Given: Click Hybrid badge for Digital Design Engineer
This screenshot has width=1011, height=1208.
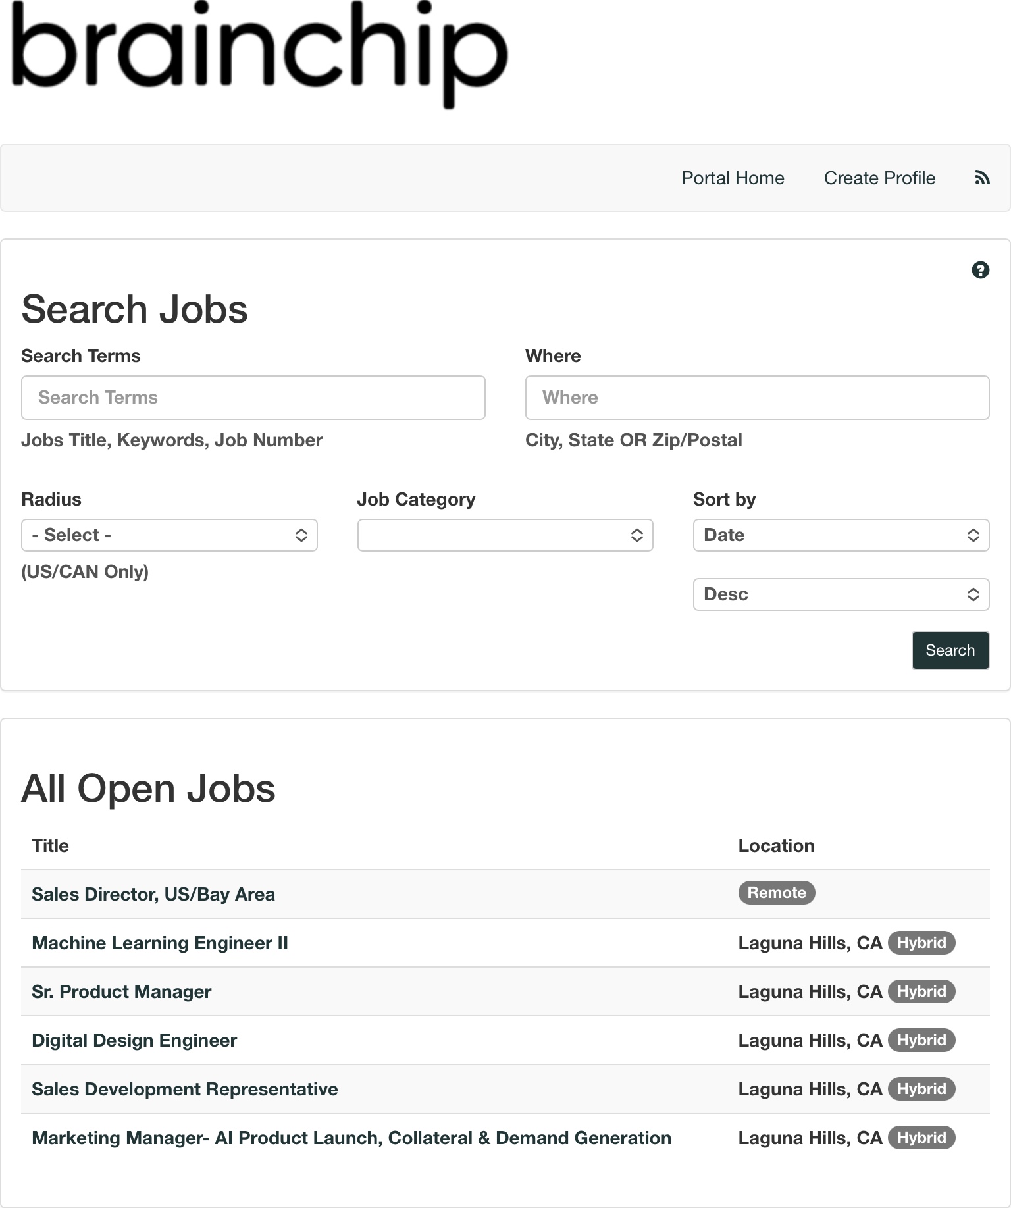Looking at the screenshot, I should 921,1040.
